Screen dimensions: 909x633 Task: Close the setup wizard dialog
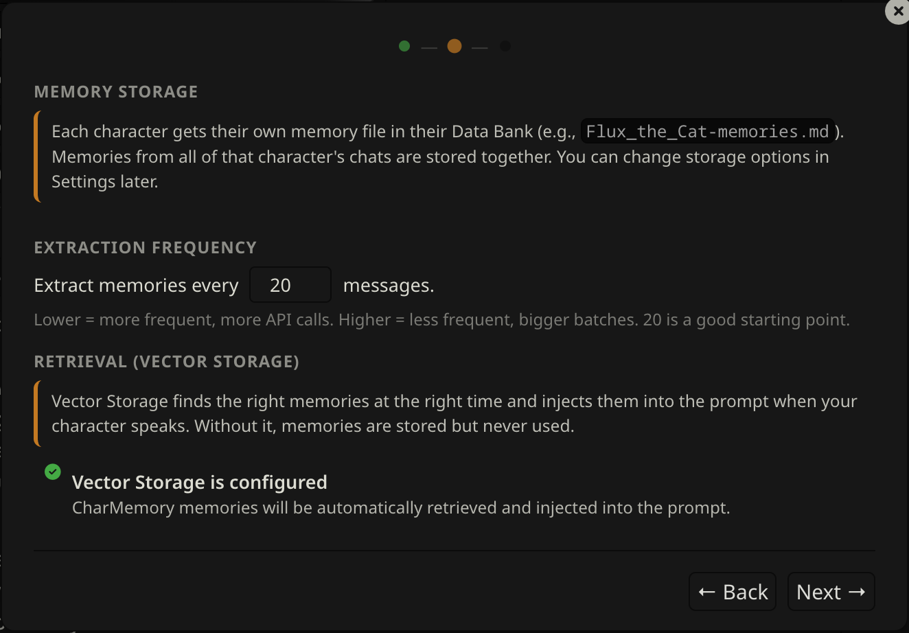898,12
